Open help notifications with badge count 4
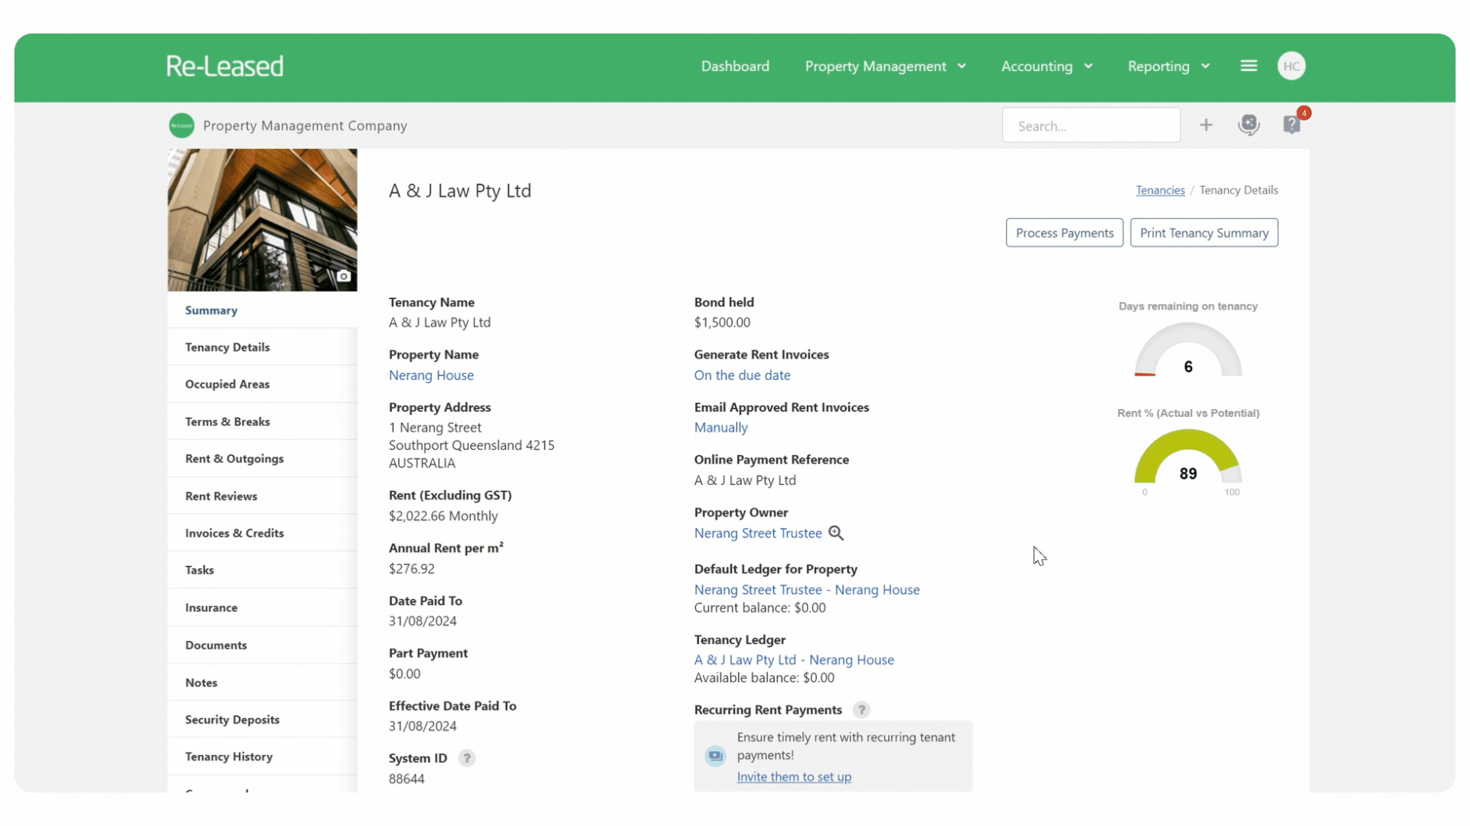1470x826 pixels. 1292,125
